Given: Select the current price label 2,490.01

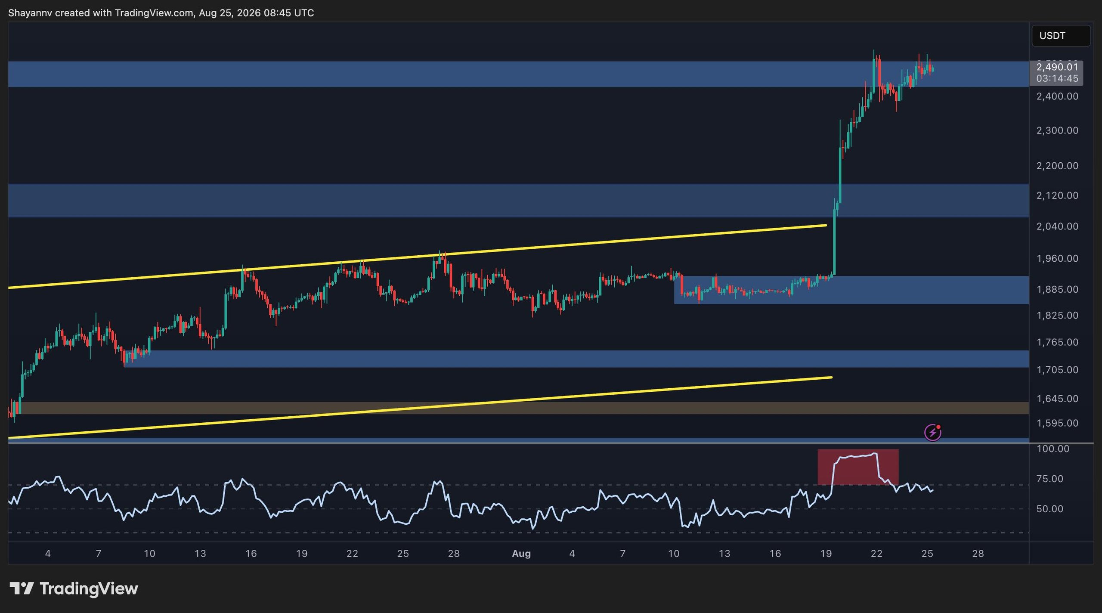Looking at the screenshot, I should click(1057, 67).
